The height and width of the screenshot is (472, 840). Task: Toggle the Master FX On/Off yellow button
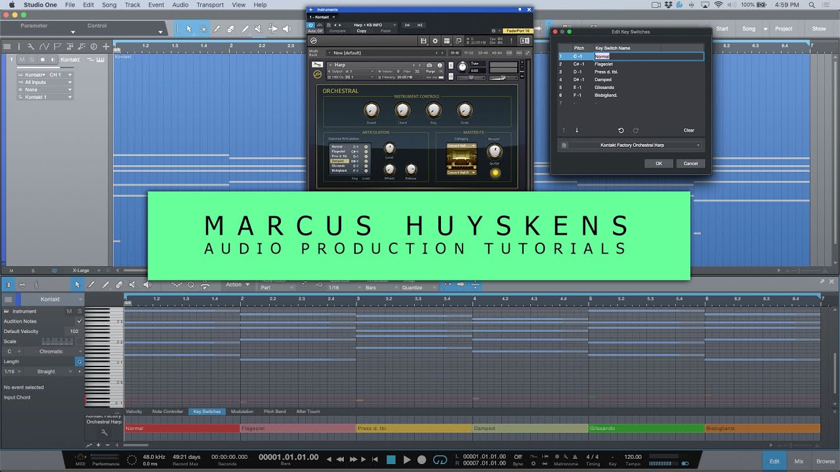(495, 173)
